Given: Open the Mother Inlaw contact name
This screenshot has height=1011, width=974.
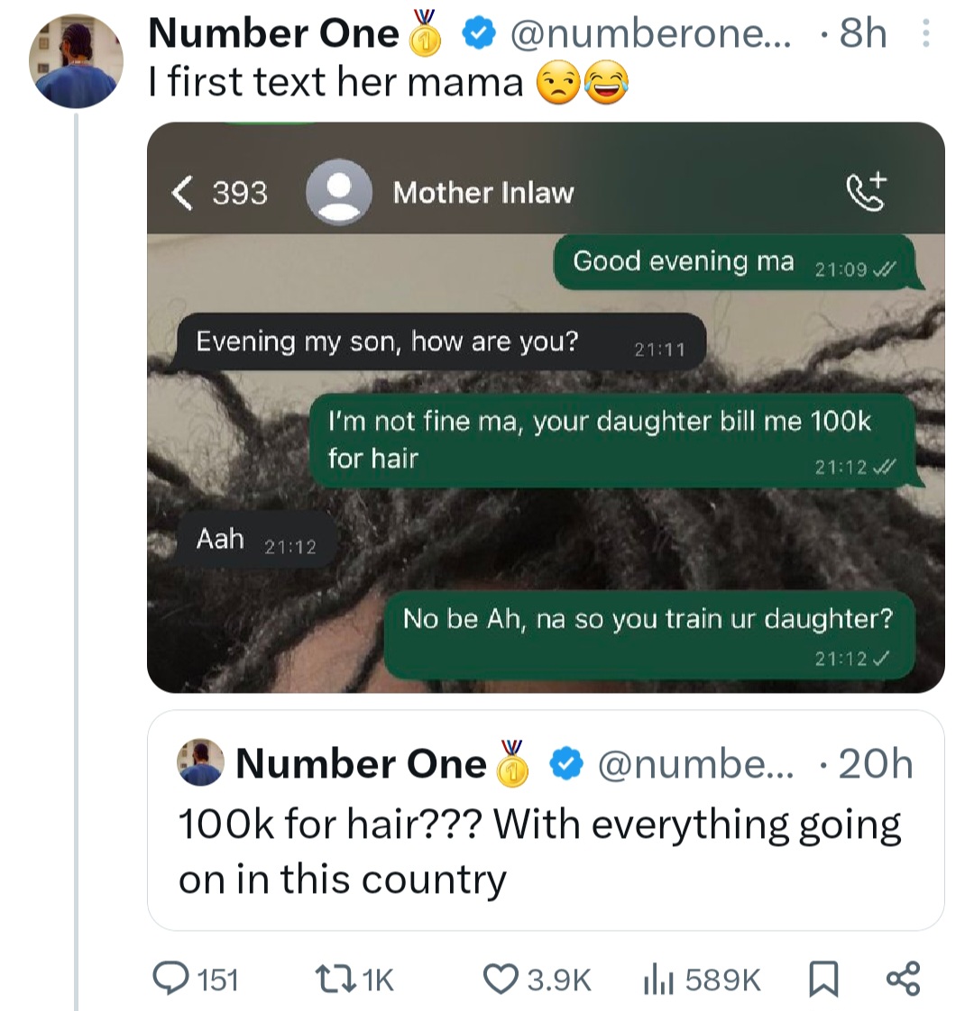Looking at the screenshot, I should tap(483, 193).
